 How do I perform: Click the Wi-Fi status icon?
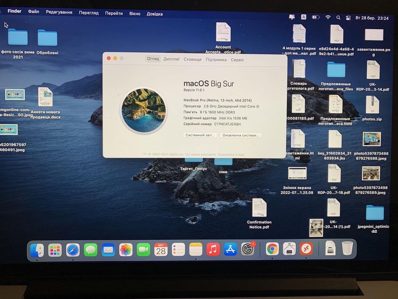[x=328, y=17]
